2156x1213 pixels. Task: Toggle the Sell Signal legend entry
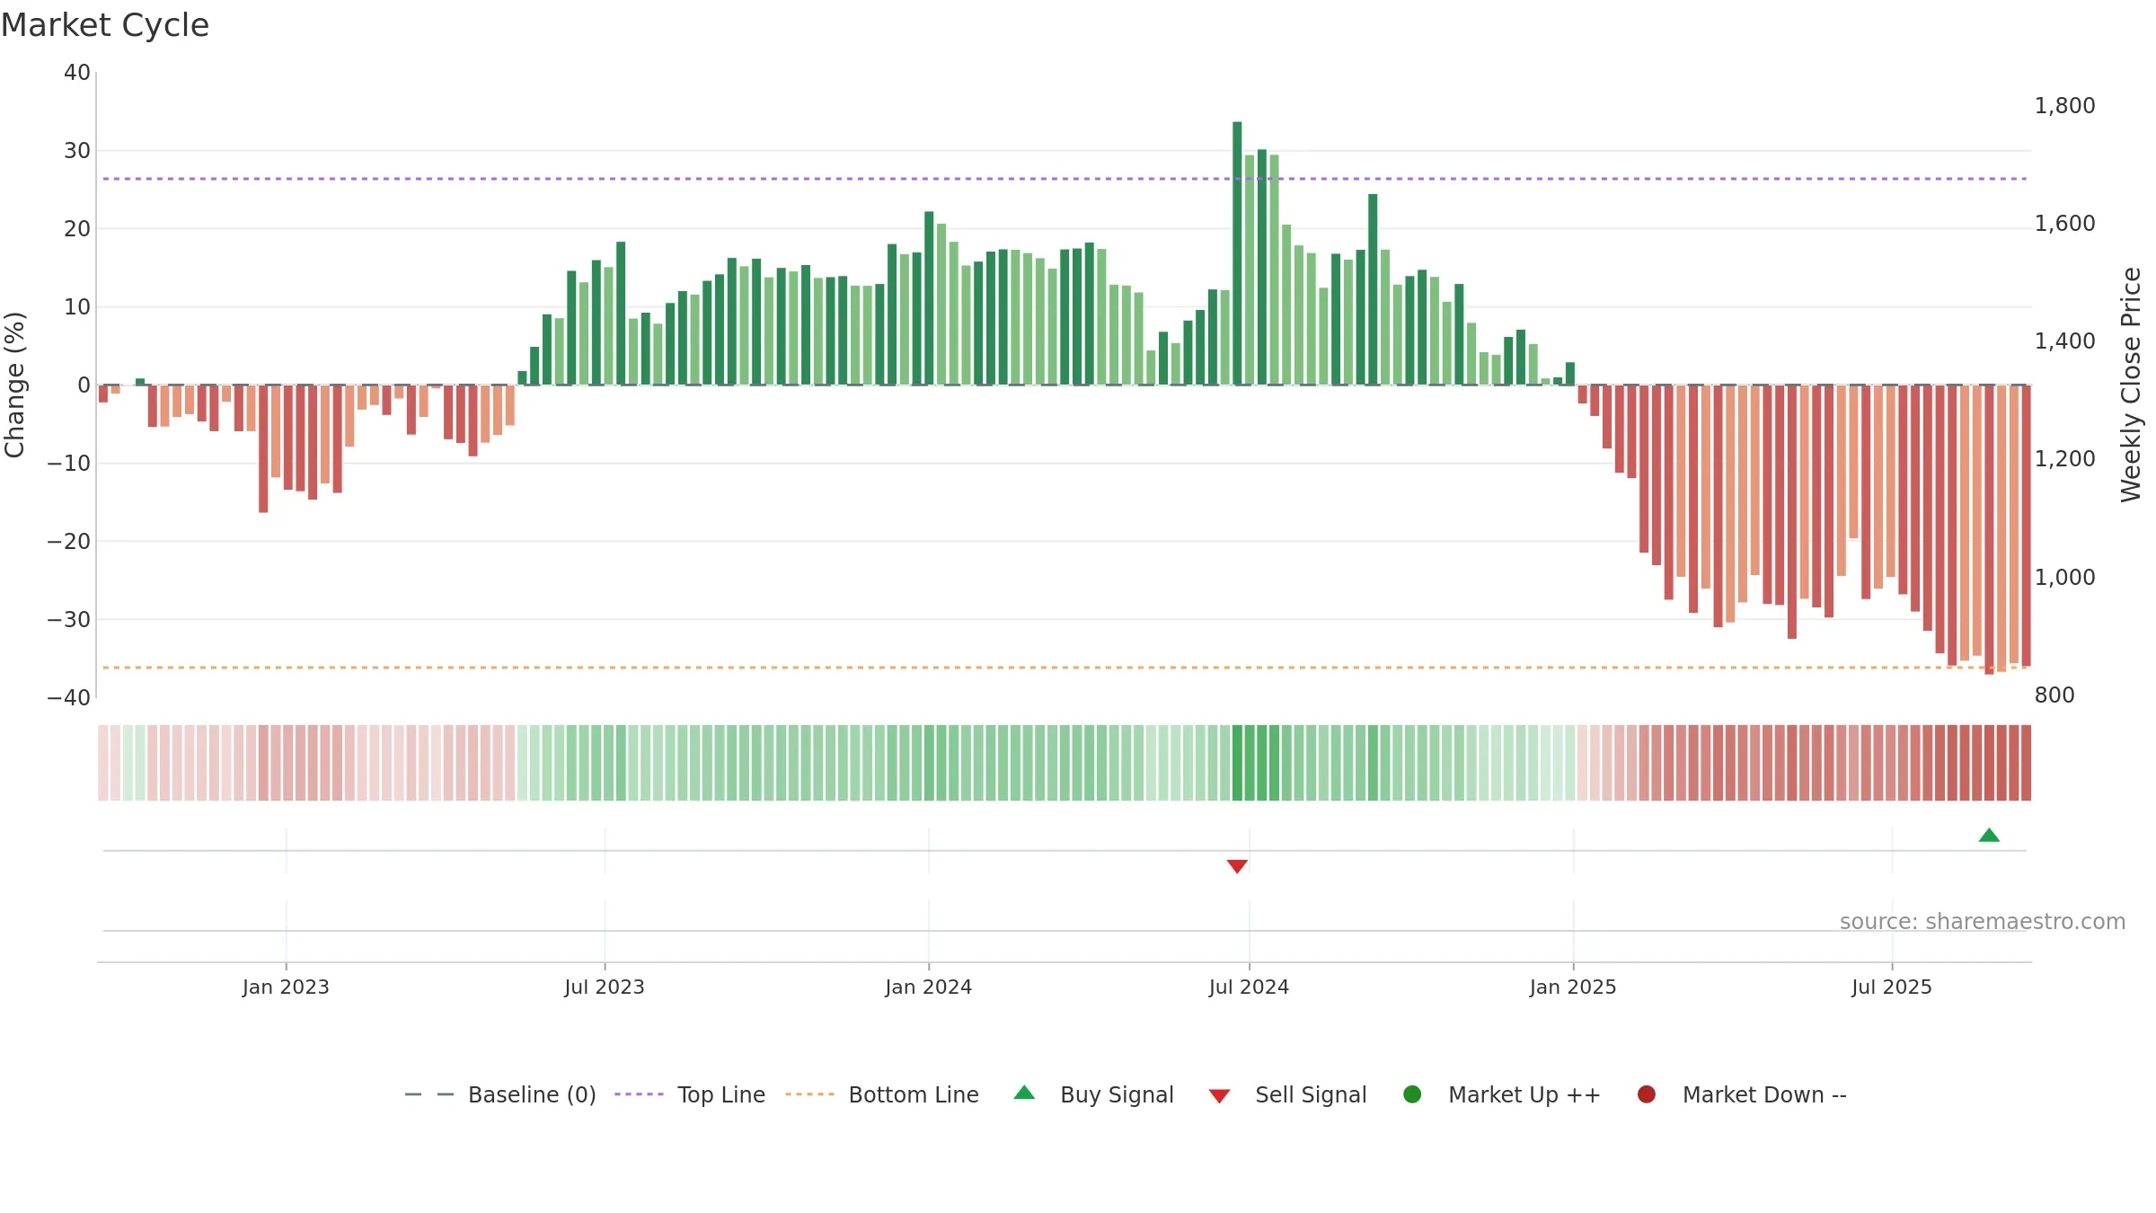(x=1287, y=1094)
